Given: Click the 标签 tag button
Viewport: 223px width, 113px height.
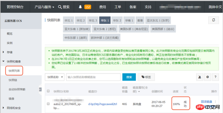Looking at the screenshot, I should [146, 77].
